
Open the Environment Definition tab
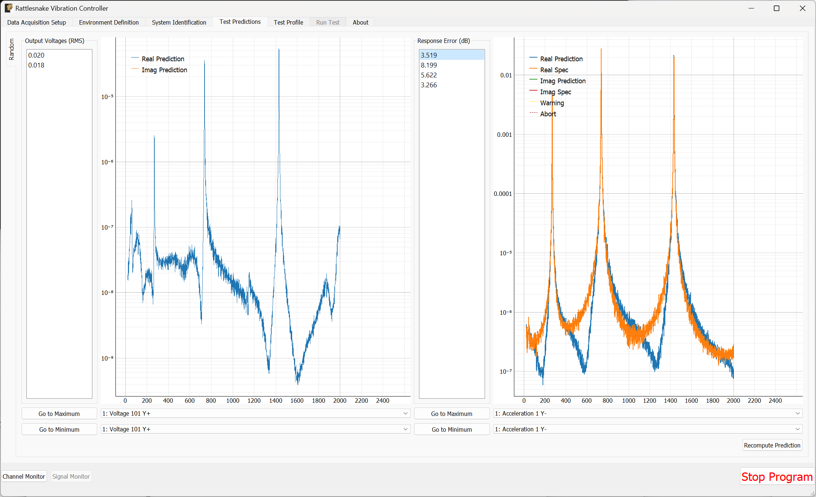[109, 22]
